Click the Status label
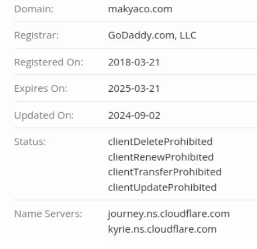The height and width of the screenshot is (249, 257). [30, 141]
